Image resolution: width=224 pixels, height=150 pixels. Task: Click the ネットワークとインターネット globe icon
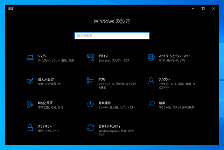[x=151, y=57]
